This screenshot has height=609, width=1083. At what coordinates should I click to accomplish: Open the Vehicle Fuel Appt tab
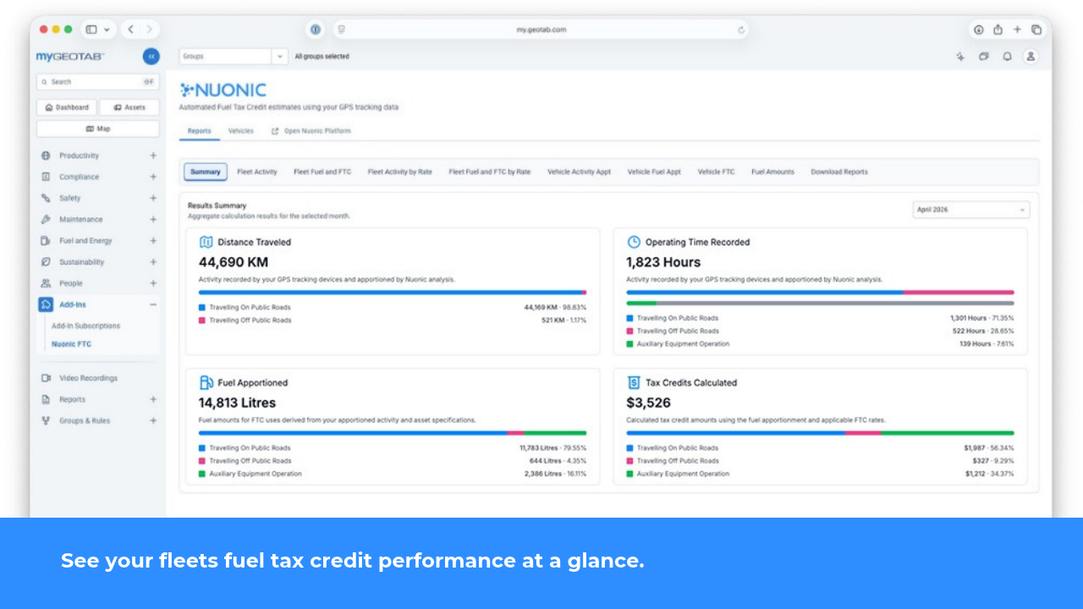coord(654,172)
